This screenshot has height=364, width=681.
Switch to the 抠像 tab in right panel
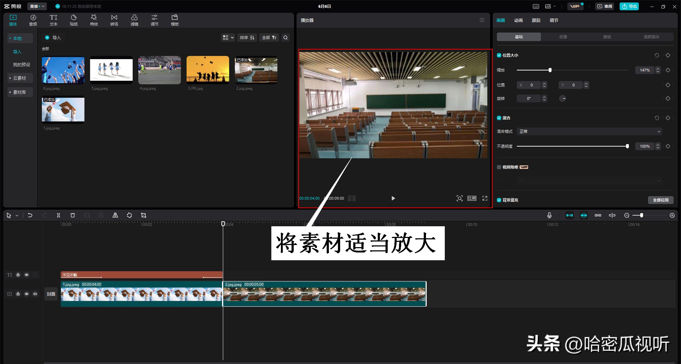click(x=563, y=36)
